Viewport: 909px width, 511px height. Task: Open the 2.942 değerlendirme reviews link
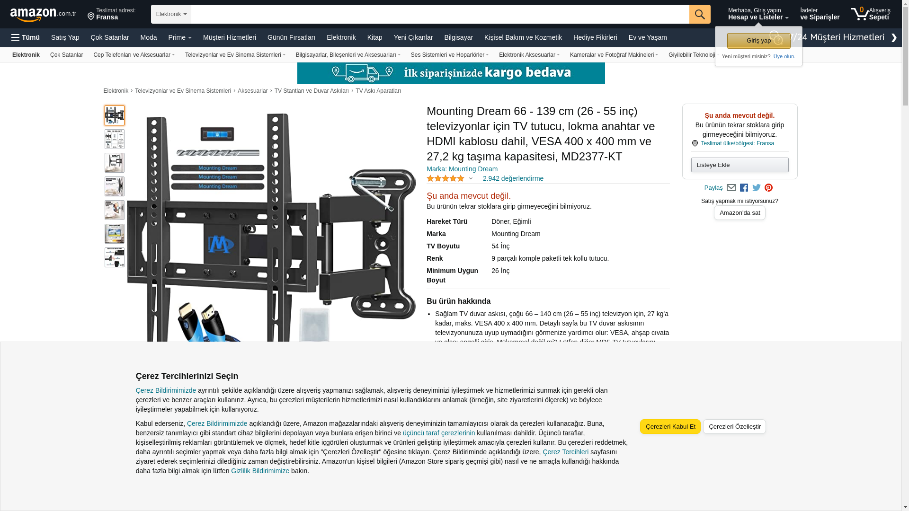[513, 178]
